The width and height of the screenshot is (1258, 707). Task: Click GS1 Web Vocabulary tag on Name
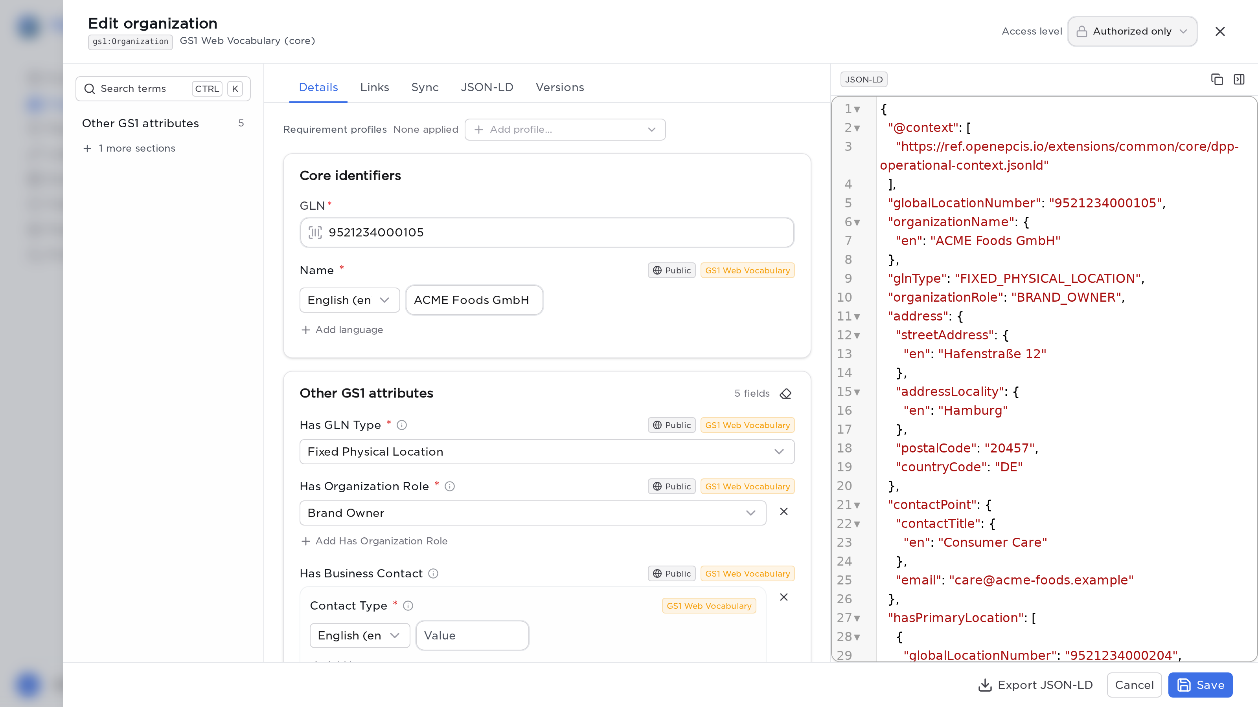(x=747, y=270)
